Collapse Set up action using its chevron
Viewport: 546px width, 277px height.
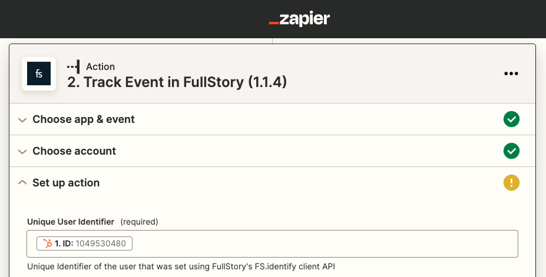22,182
